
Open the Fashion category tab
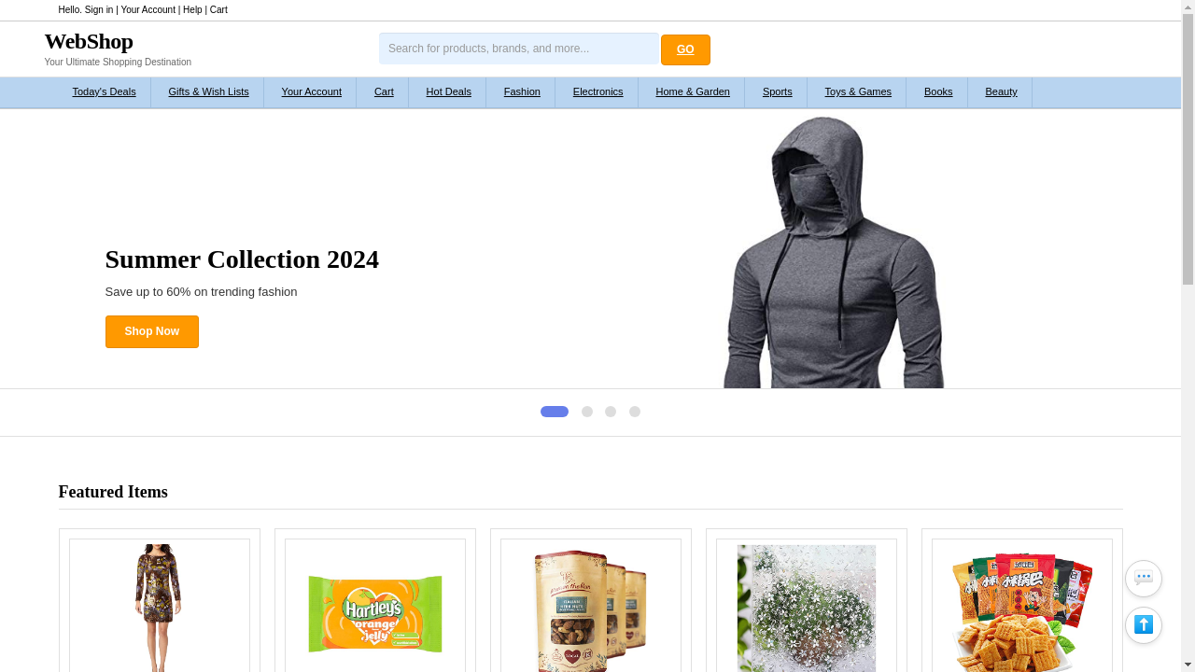click(x=522, y=92)
